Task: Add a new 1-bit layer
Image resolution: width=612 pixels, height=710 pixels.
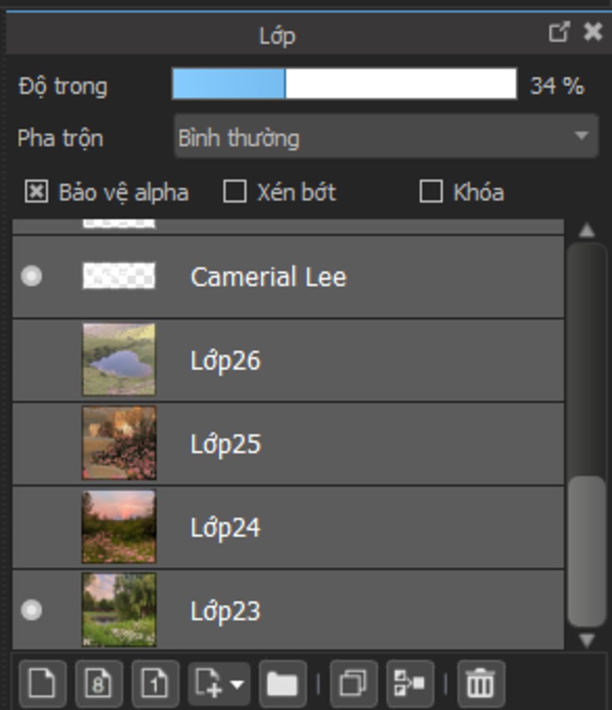Action: tap(155, 683)
